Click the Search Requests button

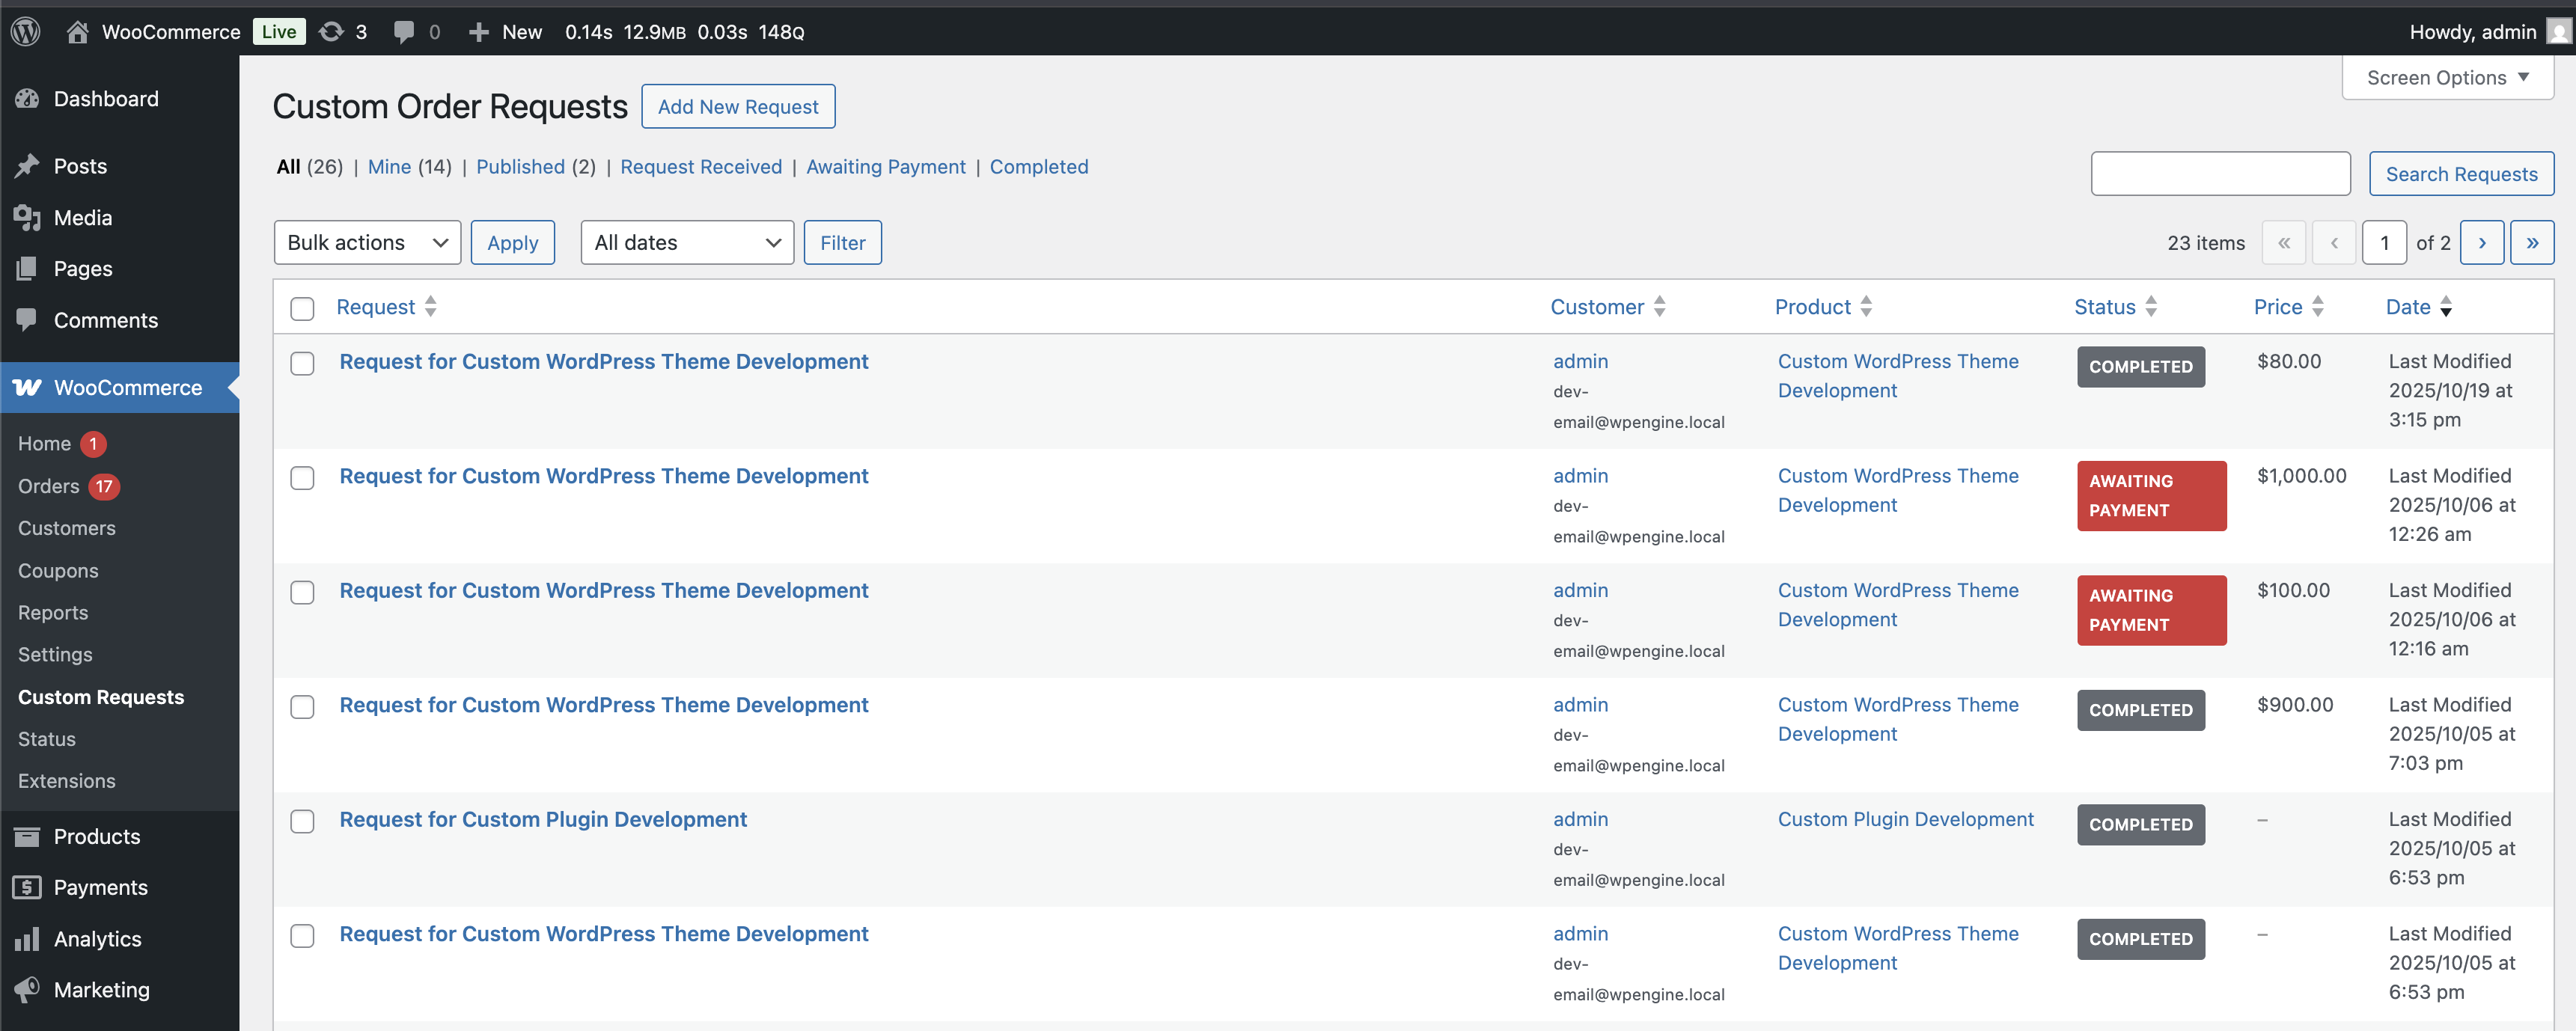pos(2460,173)
